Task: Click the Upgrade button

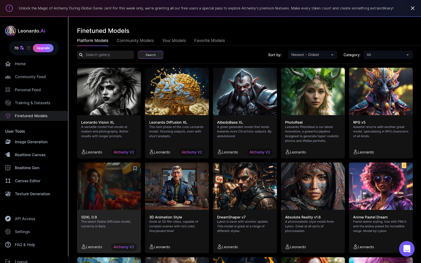Action: (43, 48)
